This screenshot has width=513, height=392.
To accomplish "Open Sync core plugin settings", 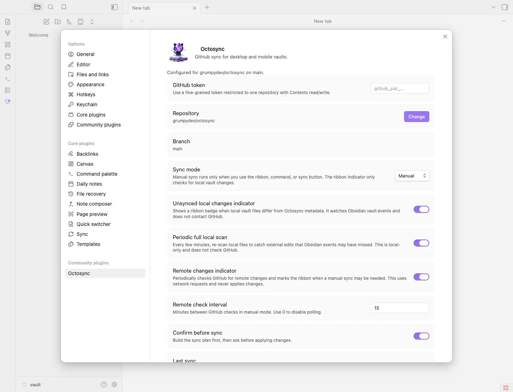I will point(105,234).
